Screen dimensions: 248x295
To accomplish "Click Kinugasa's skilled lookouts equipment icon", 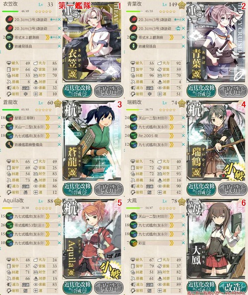I will pos(9,46).
